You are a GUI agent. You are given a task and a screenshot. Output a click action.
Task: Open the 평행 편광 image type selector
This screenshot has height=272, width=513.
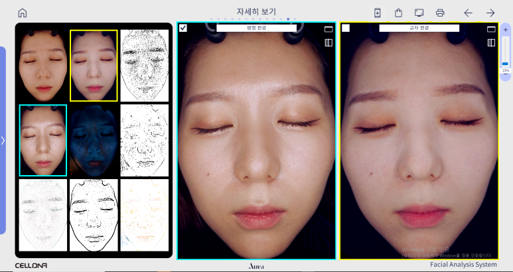tap(256, 28)
